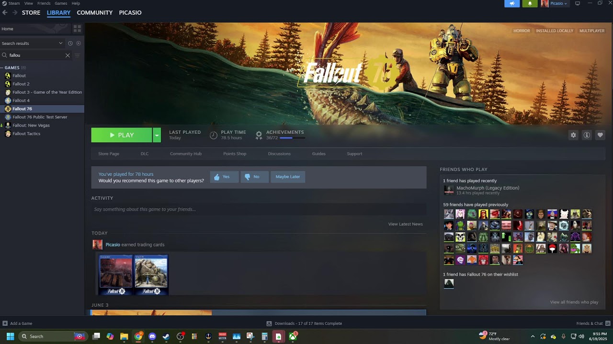Image resolution: width=613 pixels, height=344 pixels.
Task: Open the STORE tab
Action: (x=31, y=12)
